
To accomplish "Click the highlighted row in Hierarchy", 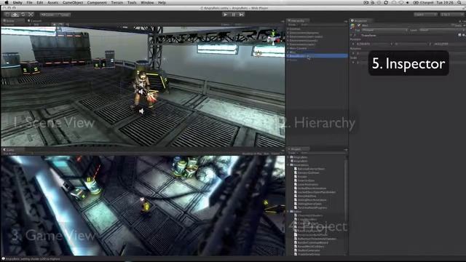I will [x=317, y=56].
